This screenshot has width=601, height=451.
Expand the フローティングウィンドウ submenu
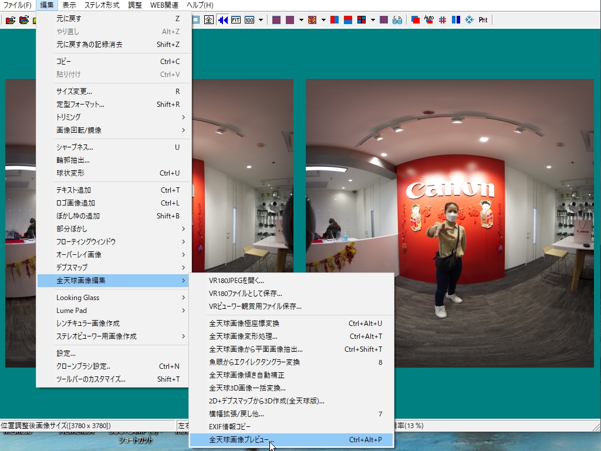114,242
